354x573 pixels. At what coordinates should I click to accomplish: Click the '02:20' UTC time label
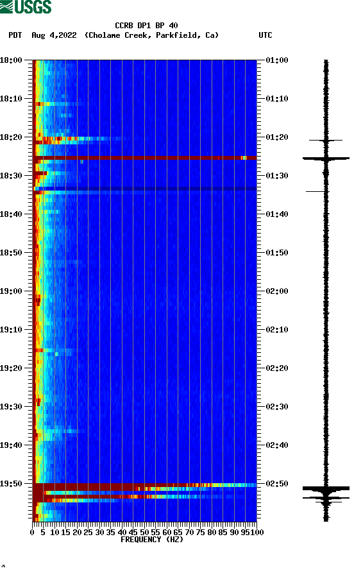(277, 368)
